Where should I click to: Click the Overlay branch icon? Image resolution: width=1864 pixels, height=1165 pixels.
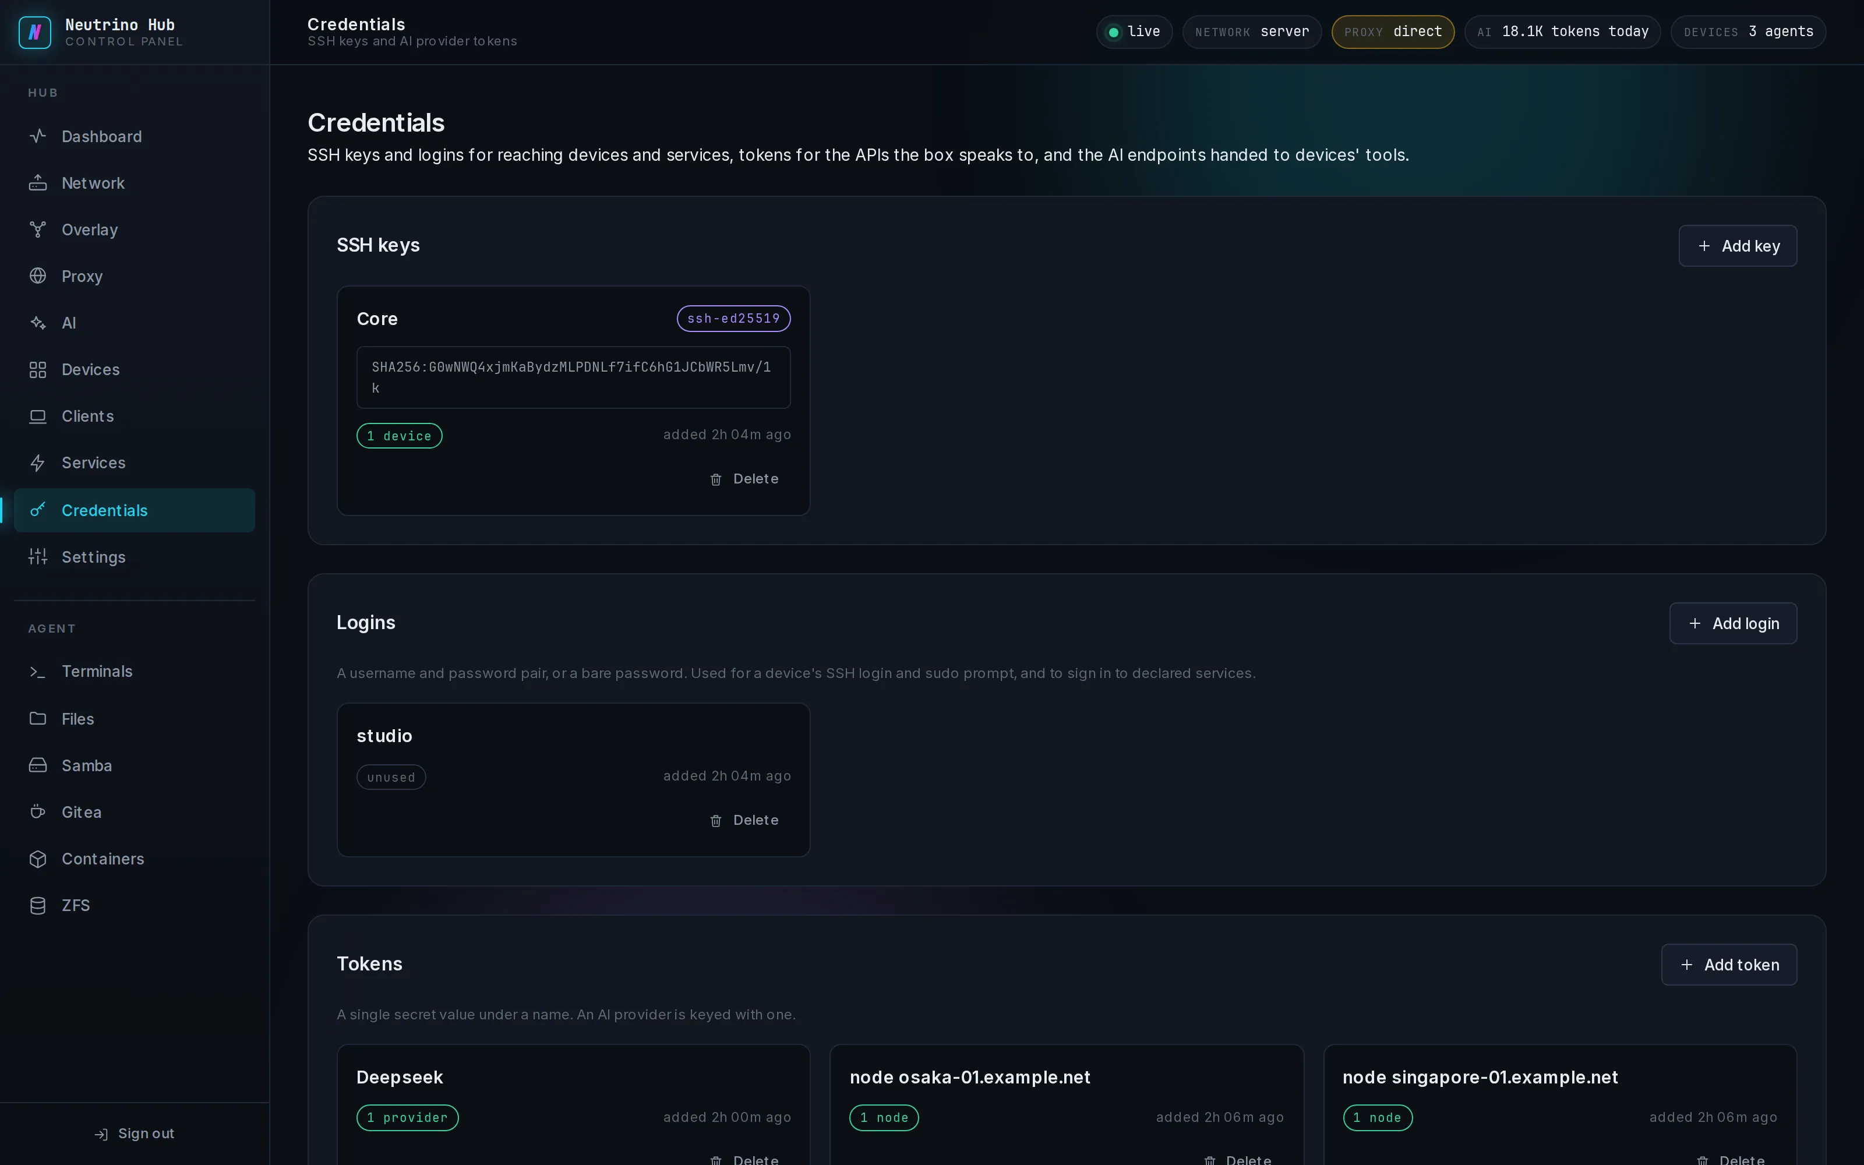(x=38, y=230)
